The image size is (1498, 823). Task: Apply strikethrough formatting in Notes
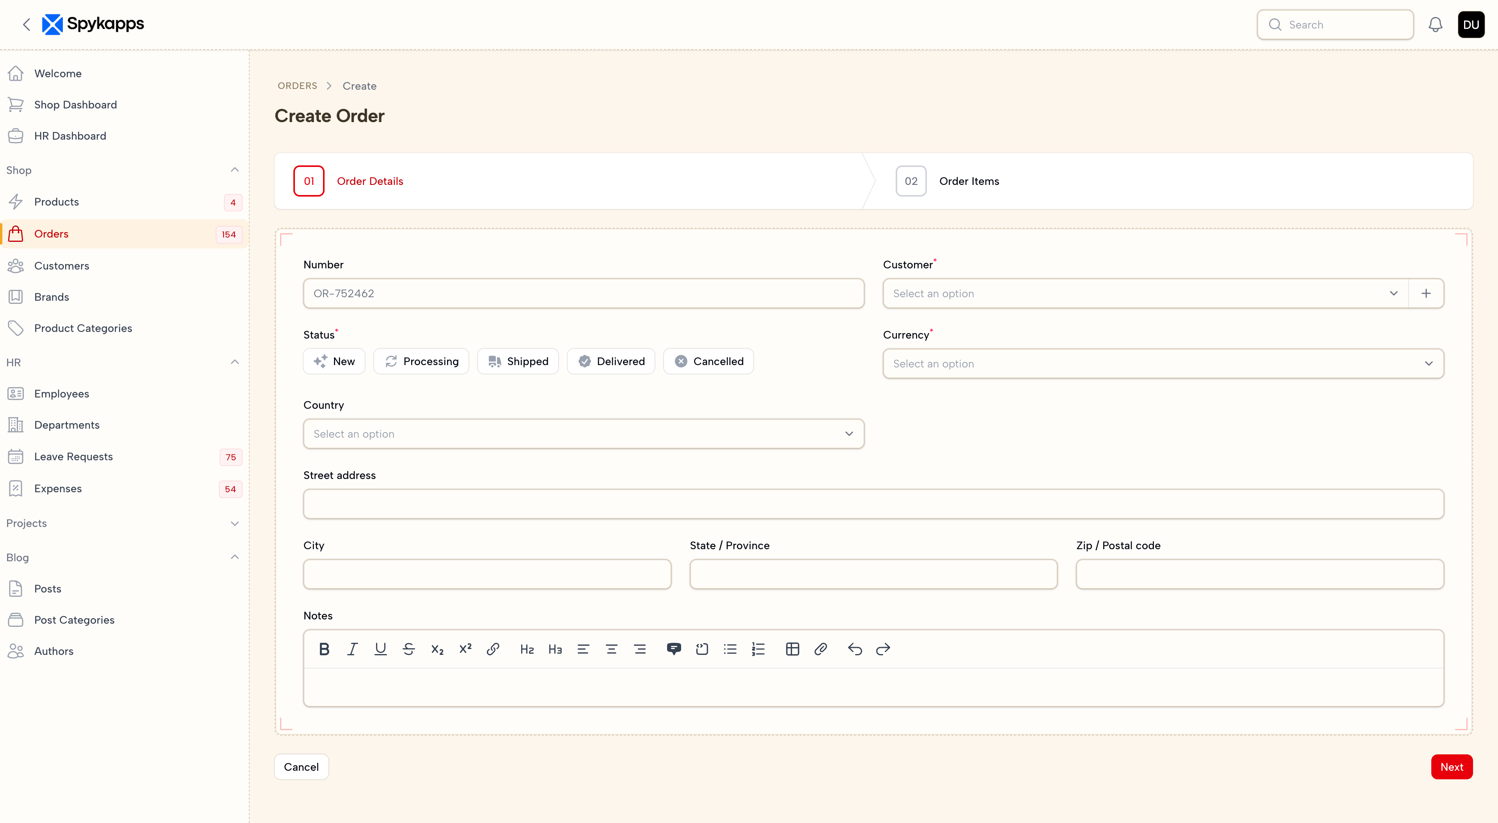point(409,649)
